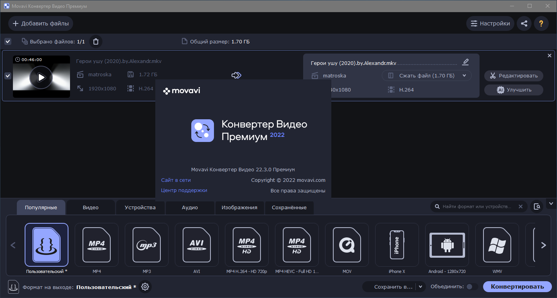Select Android - 1280x720 device preset

[447, 245]
